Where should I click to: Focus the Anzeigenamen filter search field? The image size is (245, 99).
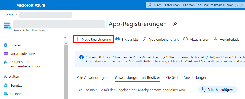click(x=136, y=90)
